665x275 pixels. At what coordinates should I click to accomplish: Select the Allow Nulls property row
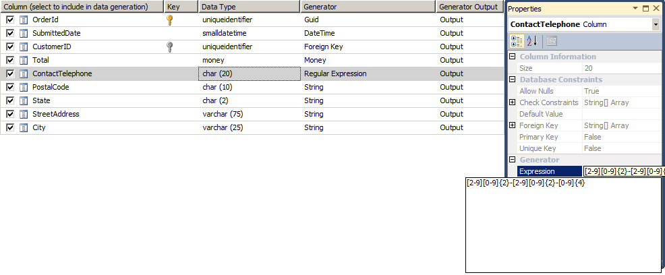[586, 91]
